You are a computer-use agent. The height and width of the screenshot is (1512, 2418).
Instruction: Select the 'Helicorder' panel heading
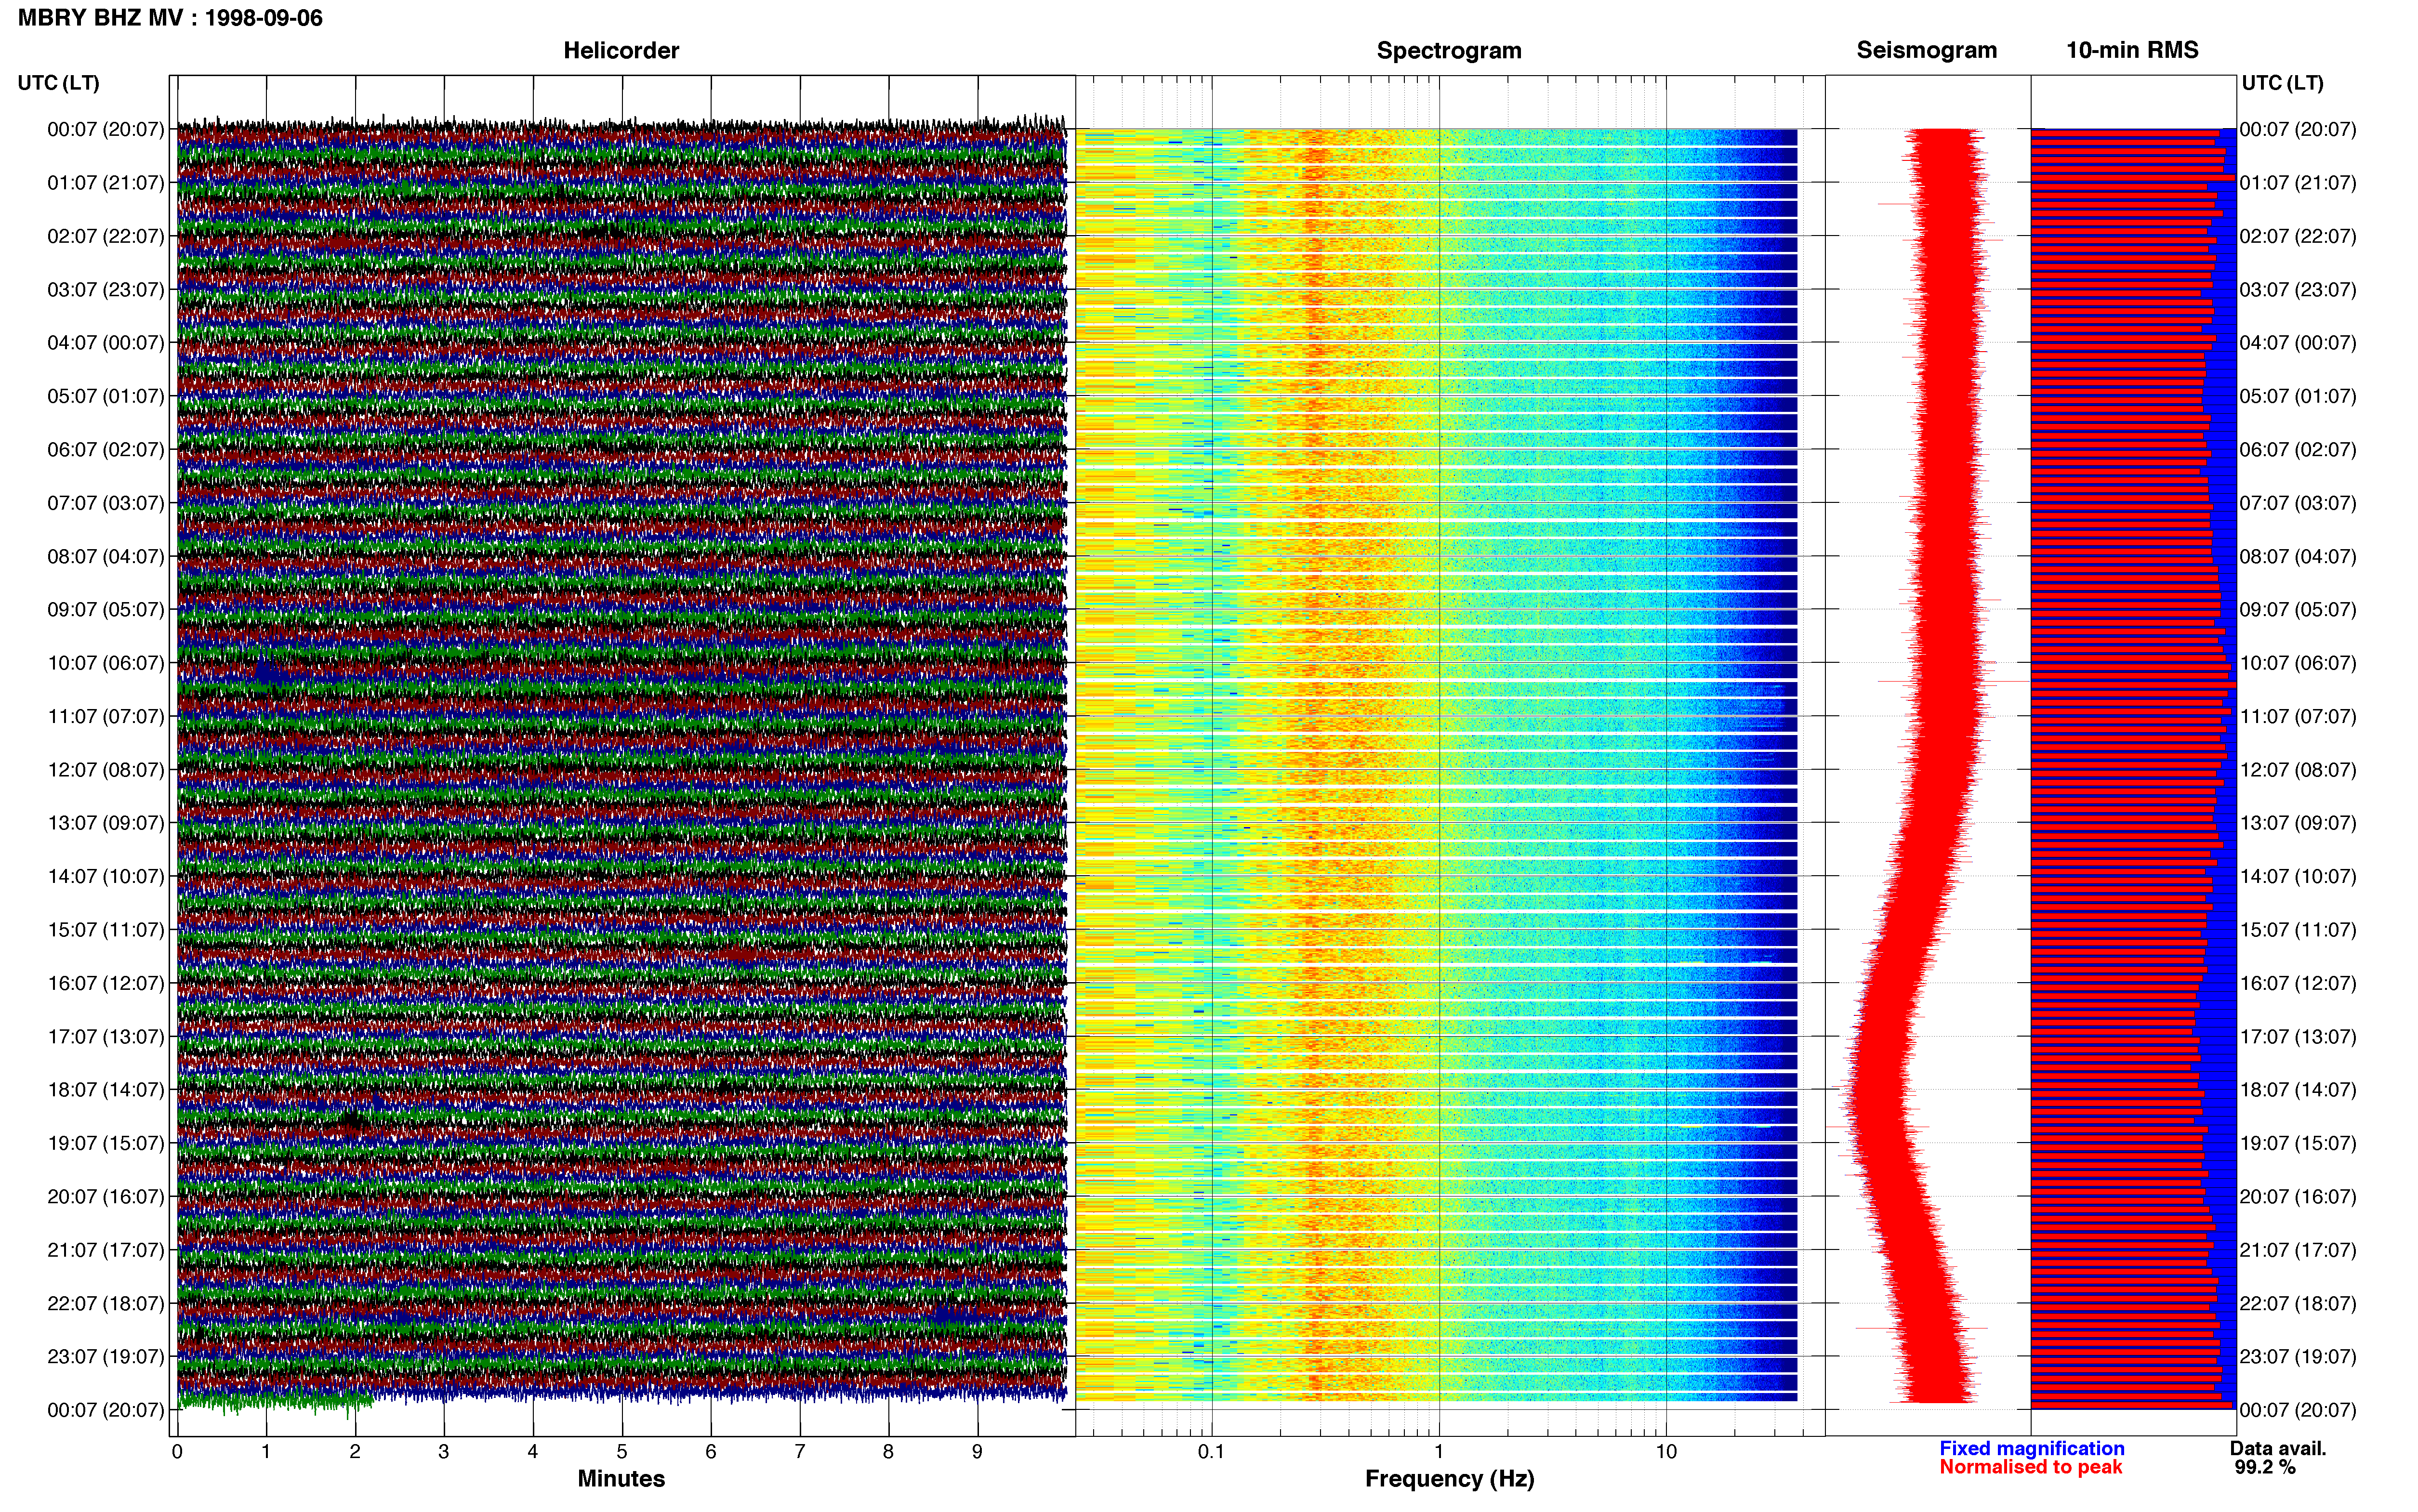coord(621,50)
